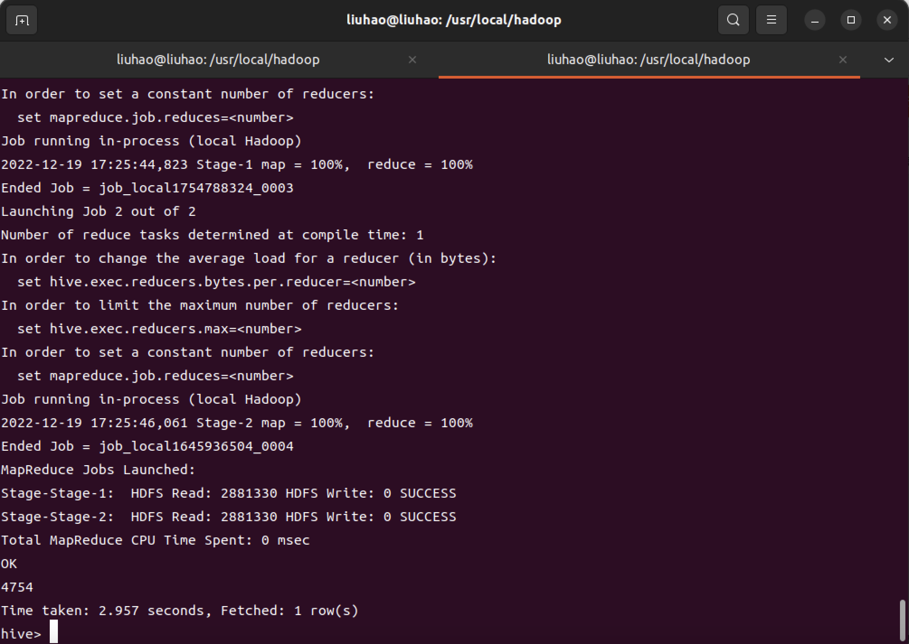Click the Stage-Stage-2 SUCCESS line
Viewport: 909px width, 644px height.
pos(228,517)
